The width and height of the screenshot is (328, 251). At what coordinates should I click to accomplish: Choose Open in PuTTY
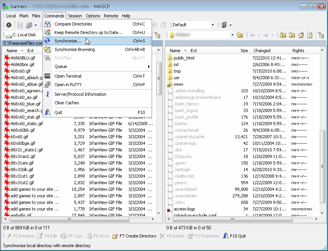(98, 85)
